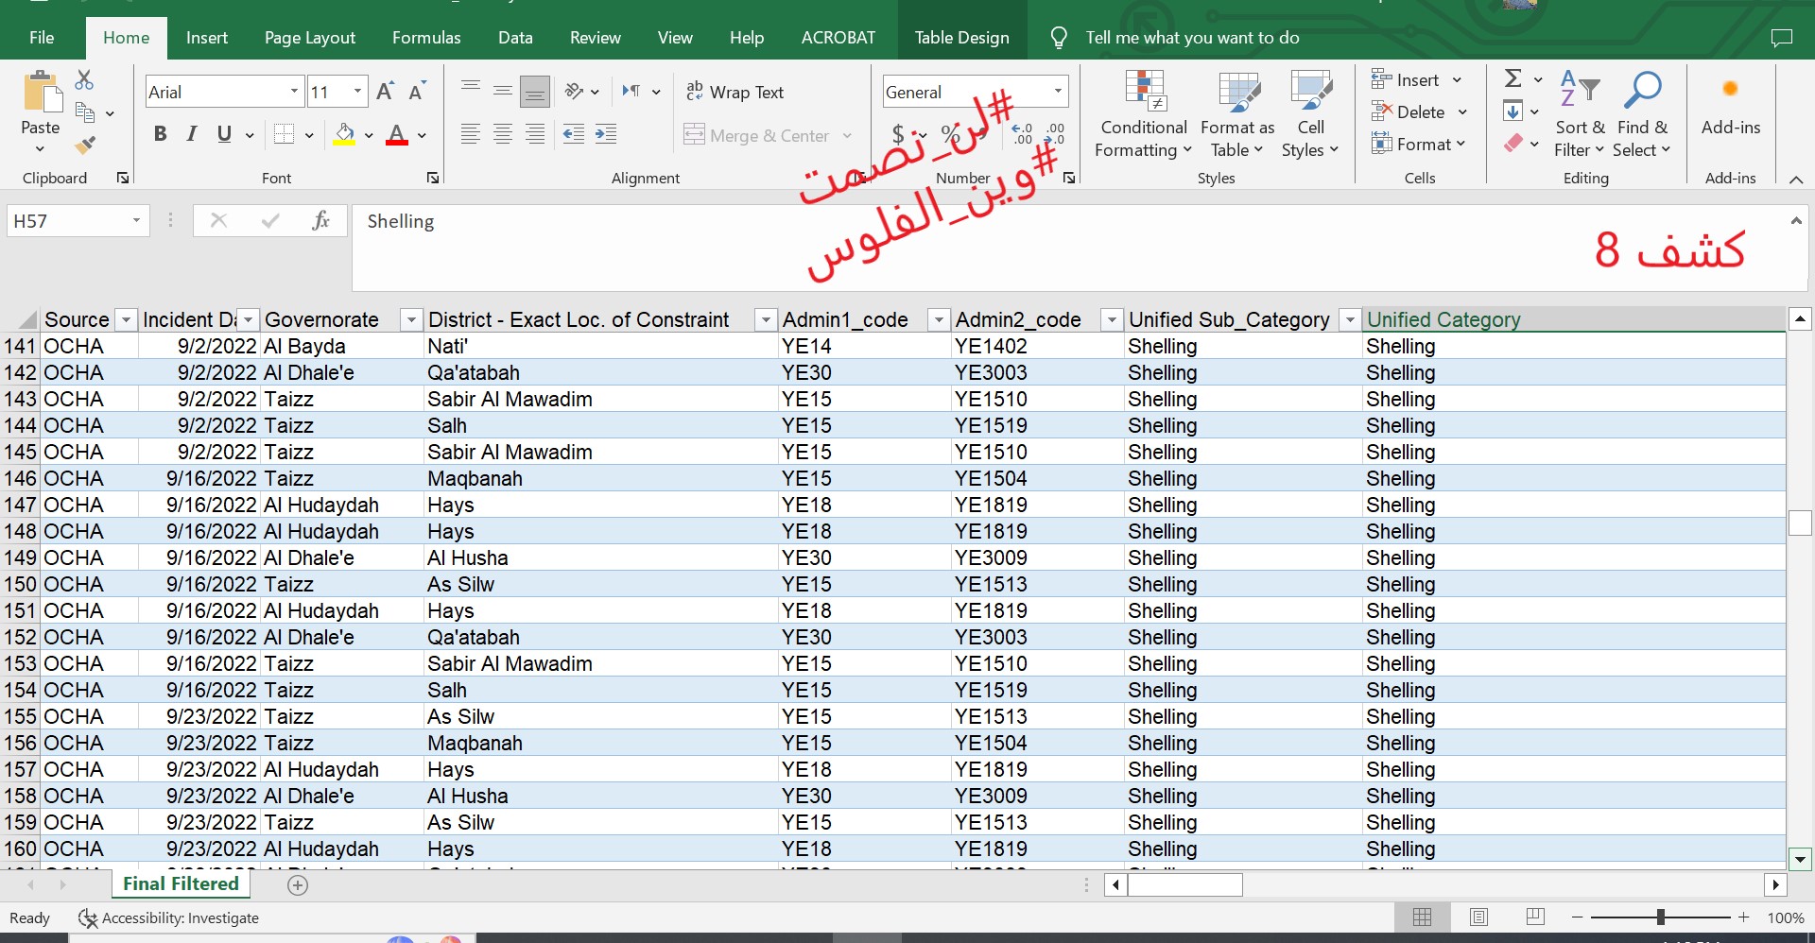This screenshot has height=943, width=1815.
Task: Click the Center align icon
Action: pos(503,135)
